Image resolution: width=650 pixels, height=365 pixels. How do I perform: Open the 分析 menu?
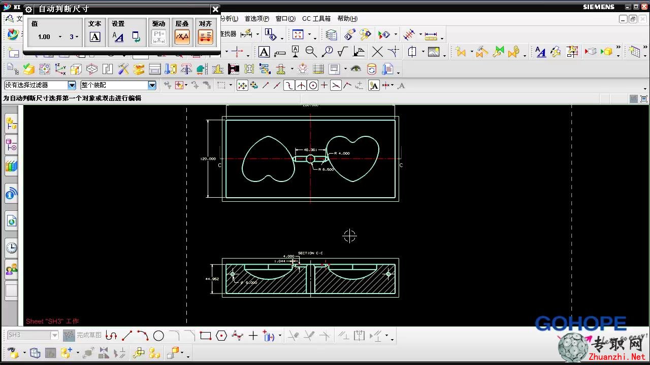point(229,19)
